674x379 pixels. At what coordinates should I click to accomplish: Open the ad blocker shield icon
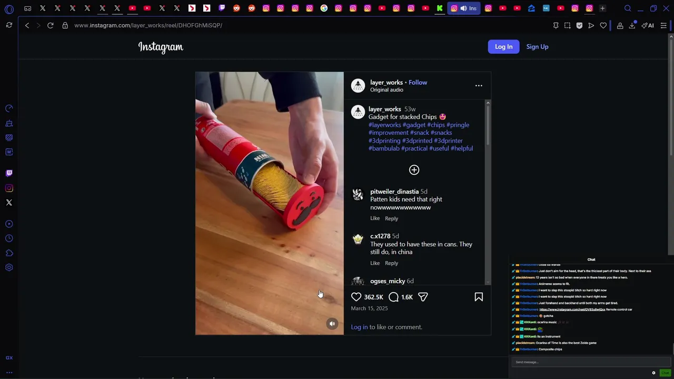point(579,25)
